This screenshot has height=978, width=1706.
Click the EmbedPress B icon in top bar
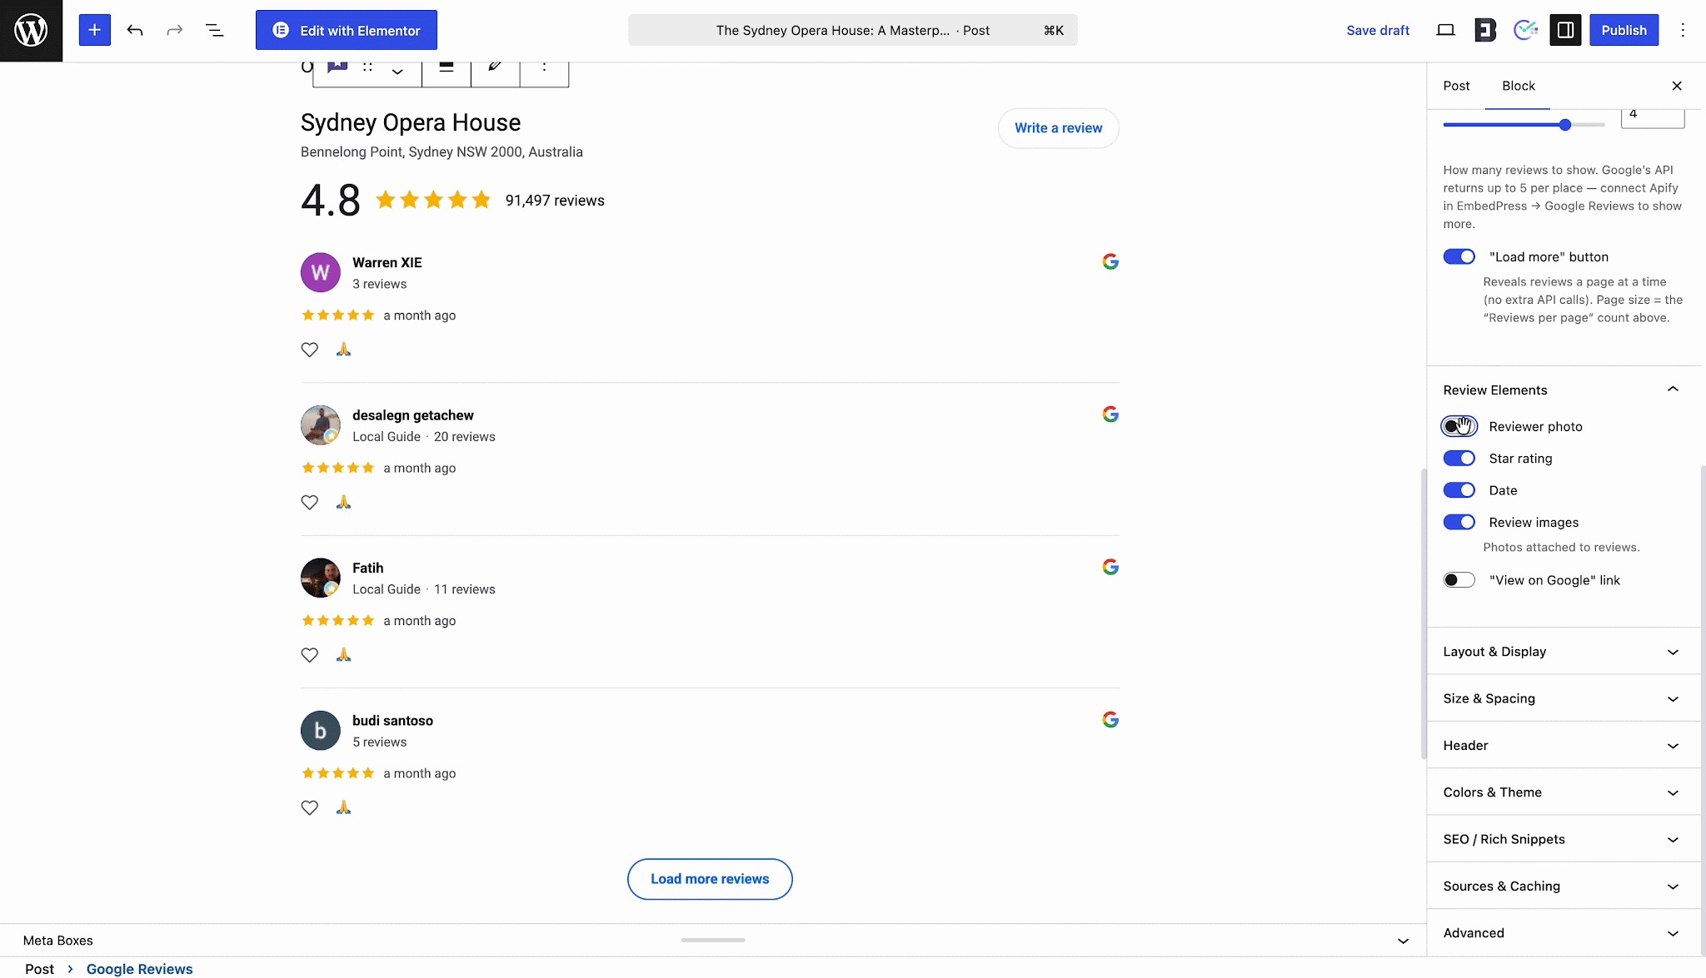[x=1485, y=30]
